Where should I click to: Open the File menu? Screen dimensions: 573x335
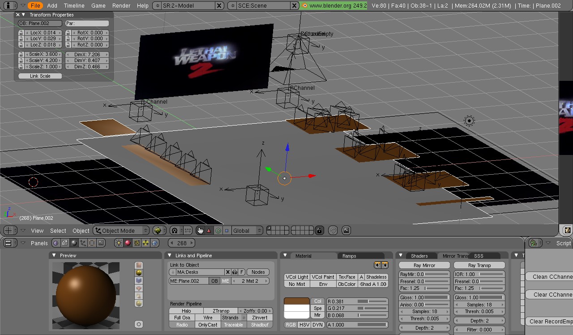click(x=35, y=5)
